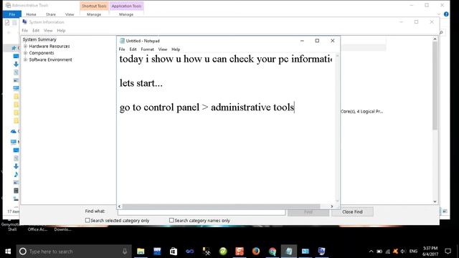Image resolution: width=459 pixels, height=258 pixels.
Task: Click the orange 'S' app taskbar icon
Action: pyautogui.click(x=240, y=252)
